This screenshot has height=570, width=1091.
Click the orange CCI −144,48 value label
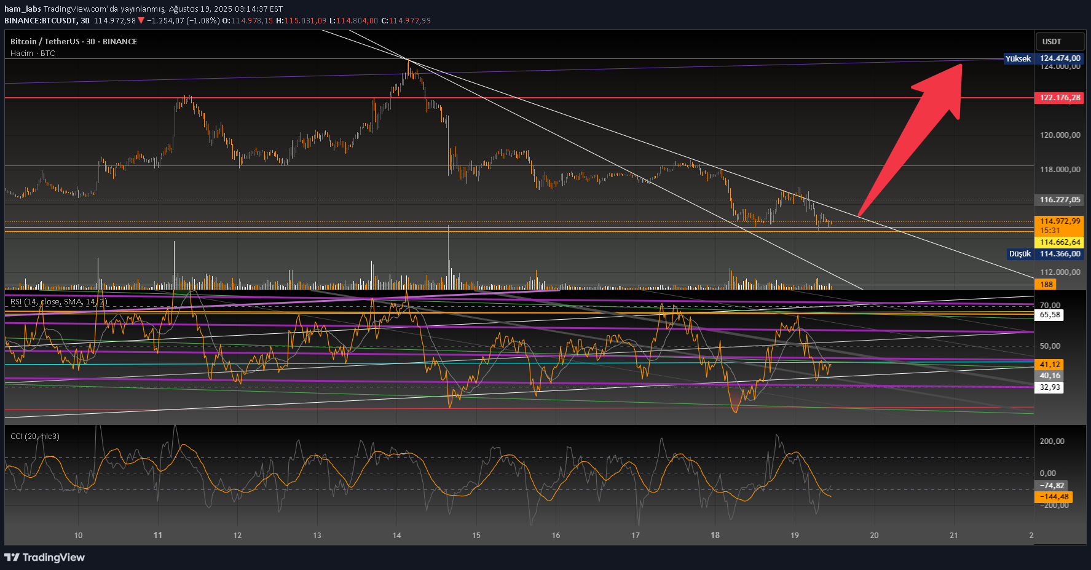(x=1053, y=497)
